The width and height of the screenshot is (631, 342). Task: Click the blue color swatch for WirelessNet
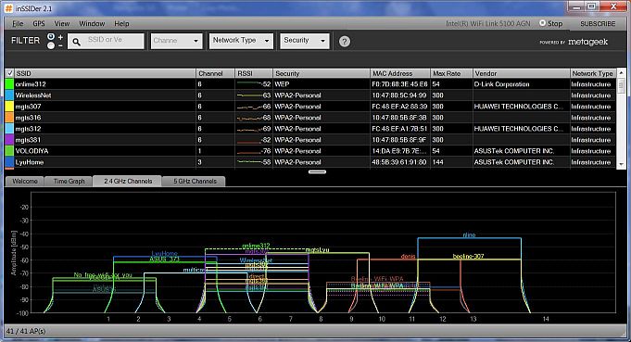coord(9,95)
